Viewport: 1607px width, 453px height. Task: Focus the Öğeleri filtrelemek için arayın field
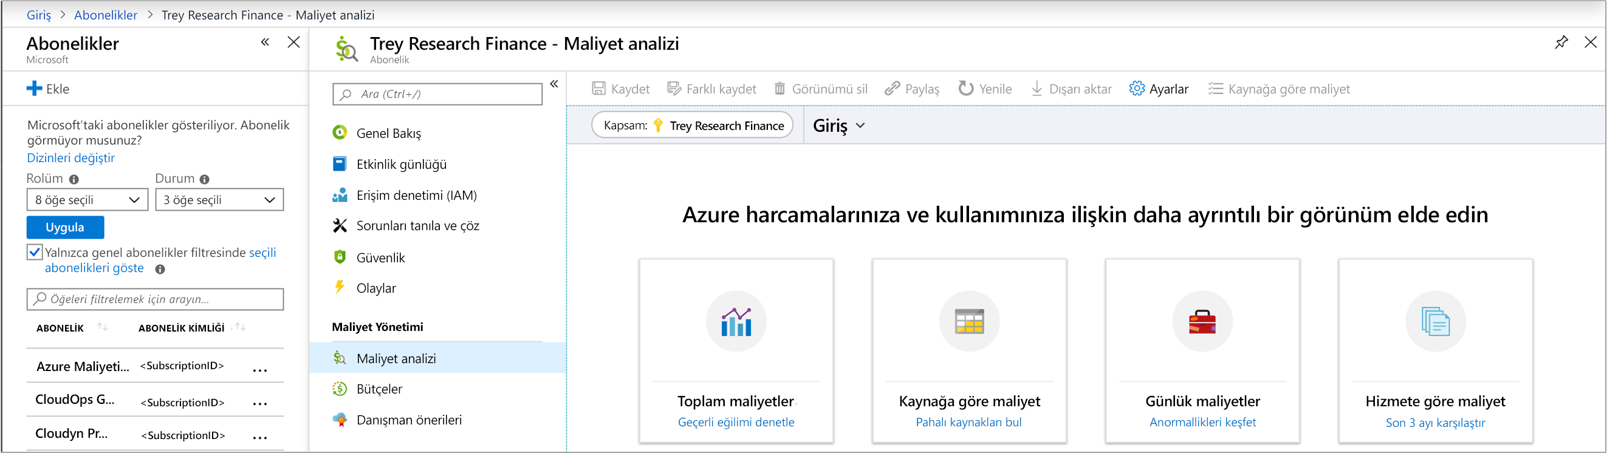[155, 299]
